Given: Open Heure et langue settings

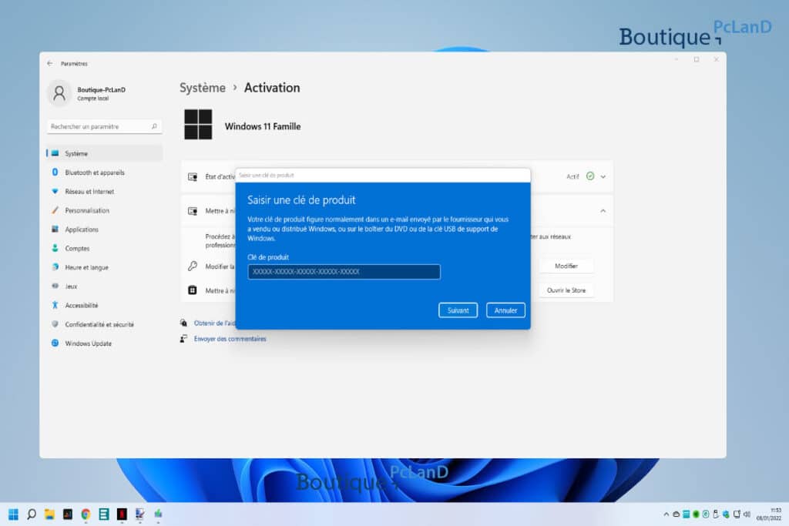Looking at the screenshot, I should point(105,267).
